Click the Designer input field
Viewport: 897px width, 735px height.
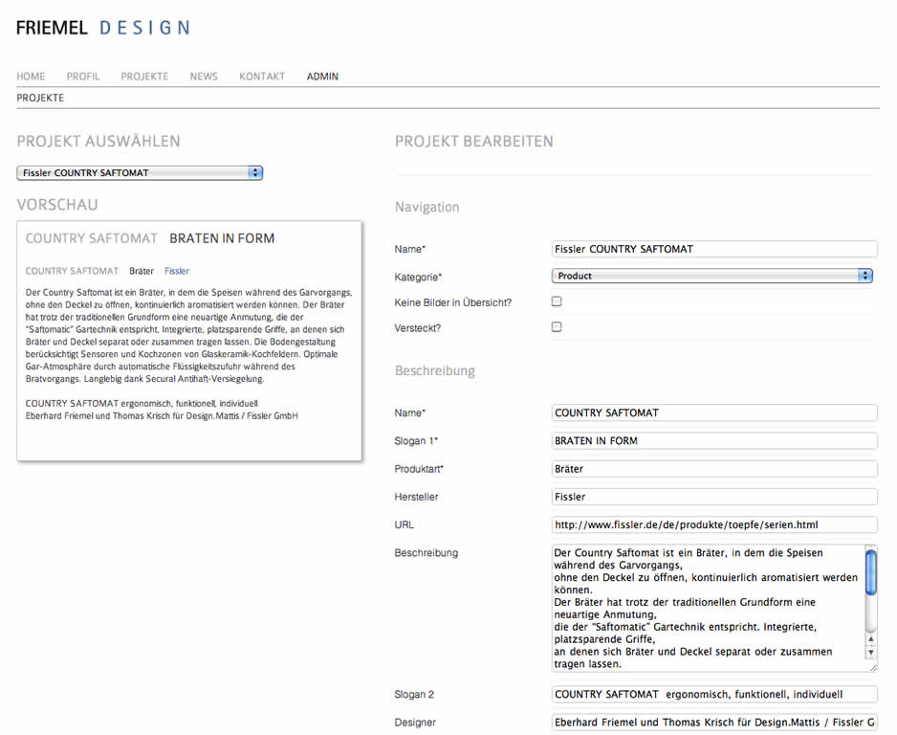[x=714, y=723]
